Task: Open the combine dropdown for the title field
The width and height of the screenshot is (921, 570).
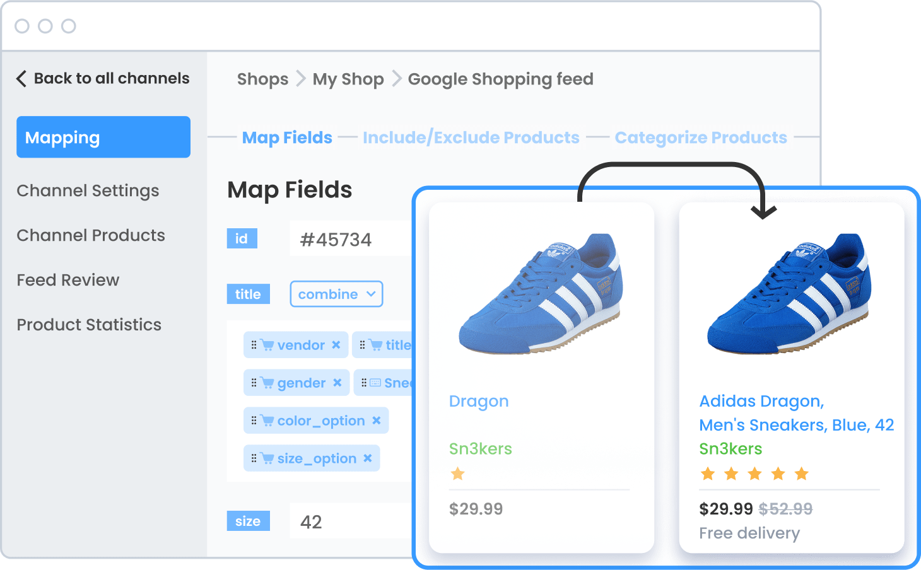Action: coord(336,294)
